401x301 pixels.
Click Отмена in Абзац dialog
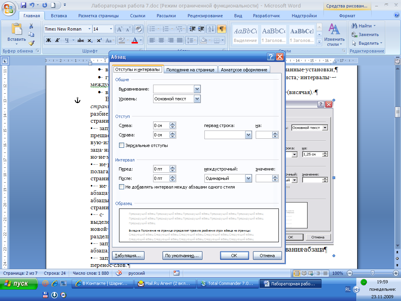click(267, 256)
